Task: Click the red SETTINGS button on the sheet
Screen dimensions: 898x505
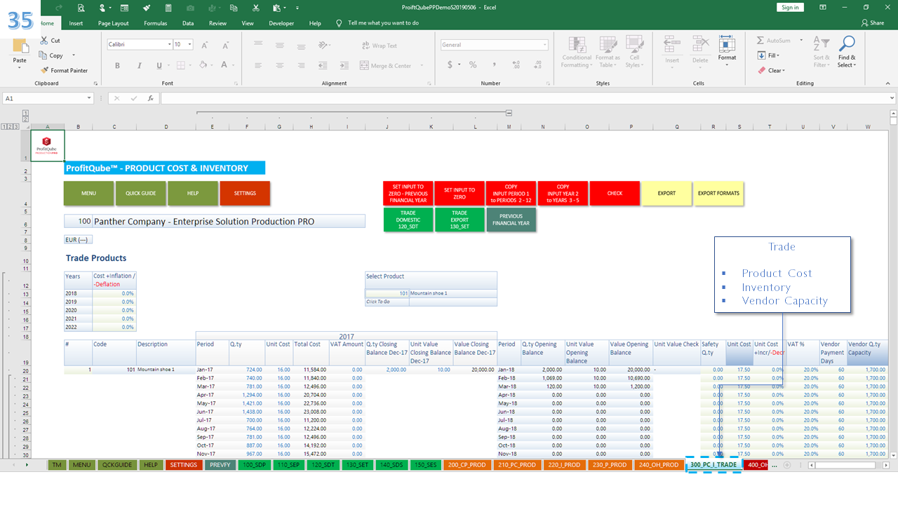Action: tap(244, 194)
